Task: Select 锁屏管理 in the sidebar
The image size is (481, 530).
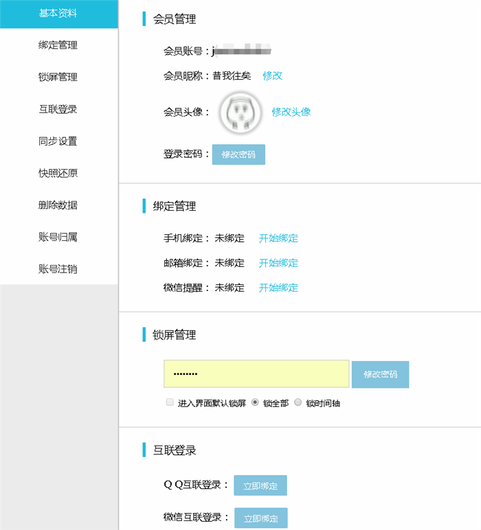Action: (58, 78)
